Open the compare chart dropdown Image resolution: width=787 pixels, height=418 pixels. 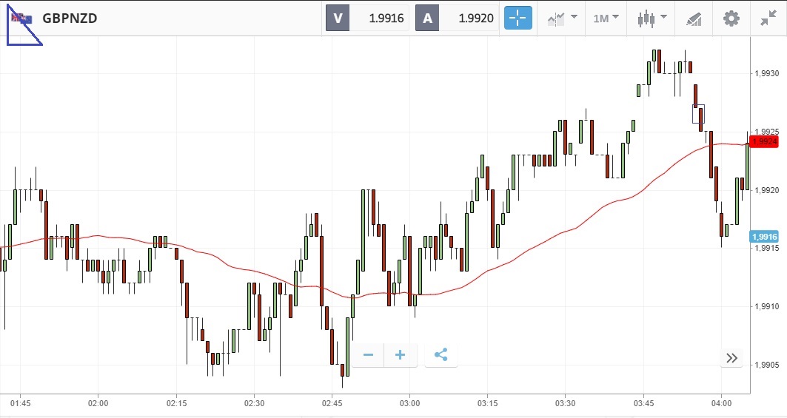click(562, 18)
